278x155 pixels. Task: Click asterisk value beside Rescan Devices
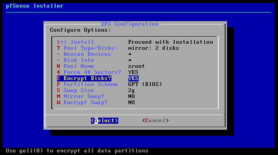click(130, 54)
